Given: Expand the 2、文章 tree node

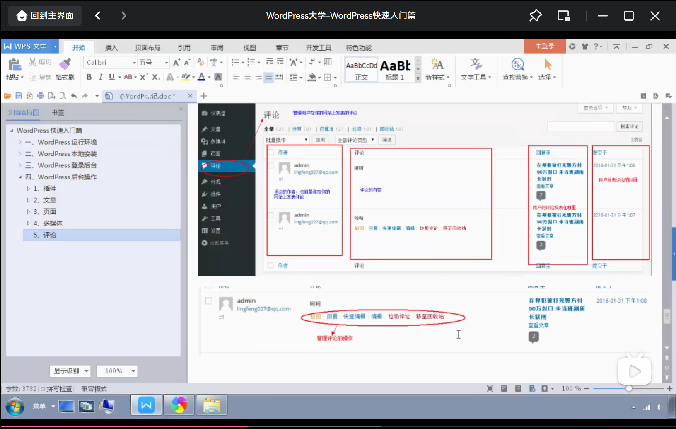Looking at the screenshot, I should (x=28, y=200).
